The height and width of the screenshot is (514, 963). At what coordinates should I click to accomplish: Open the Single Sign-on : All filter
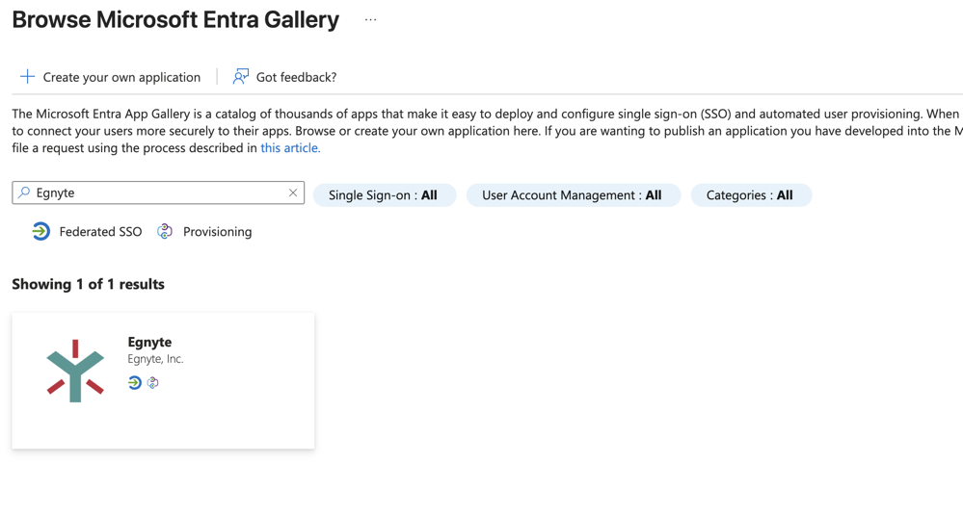click(385, 195)
